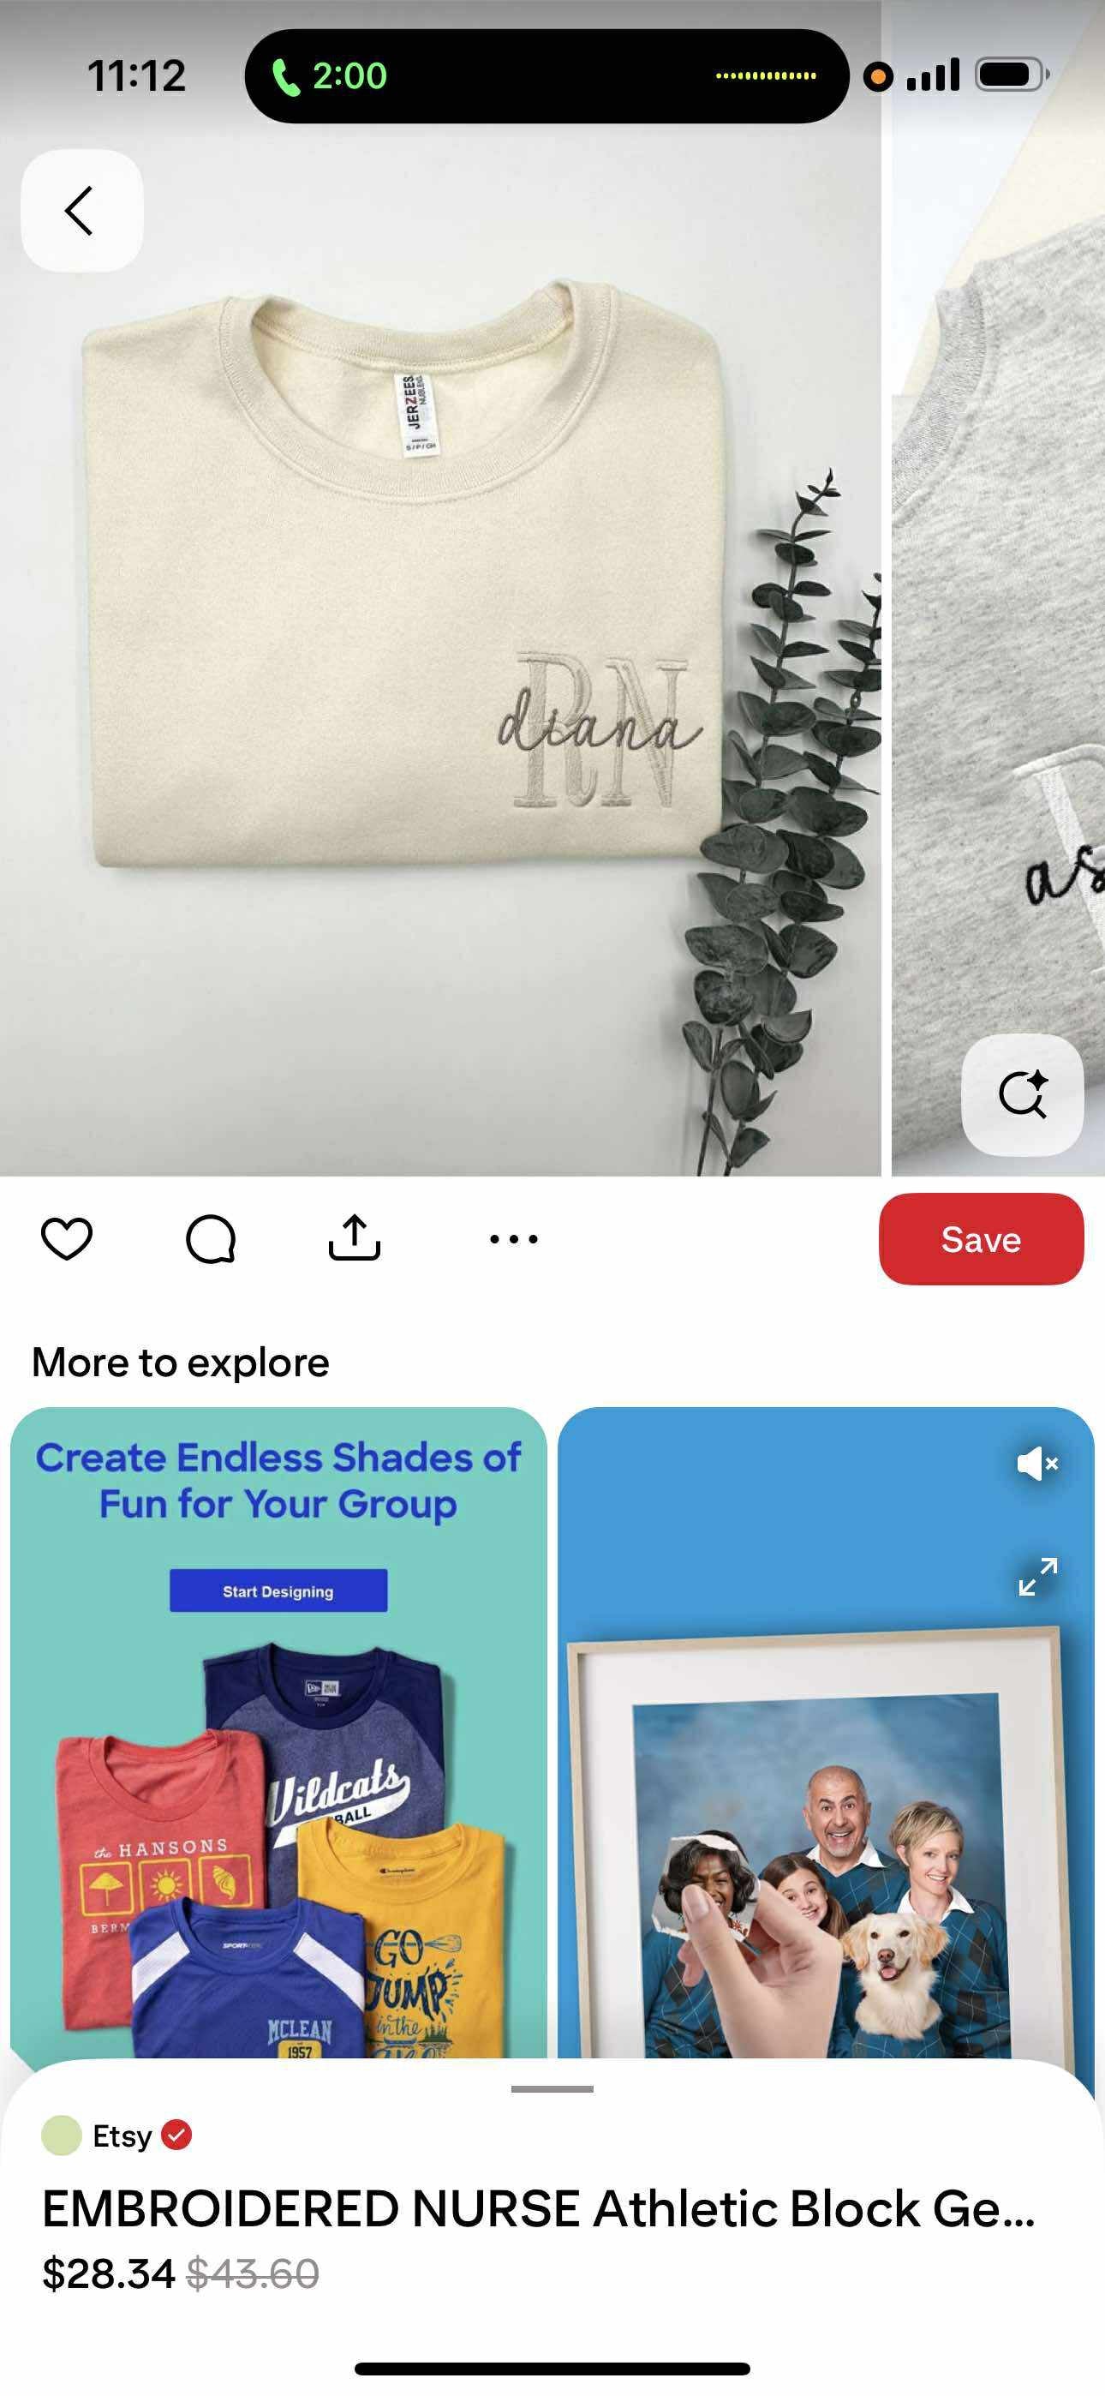Open the Etsy avatar circle
This screenshot has height=2396, width=1105.
(x=62, y=2135)
